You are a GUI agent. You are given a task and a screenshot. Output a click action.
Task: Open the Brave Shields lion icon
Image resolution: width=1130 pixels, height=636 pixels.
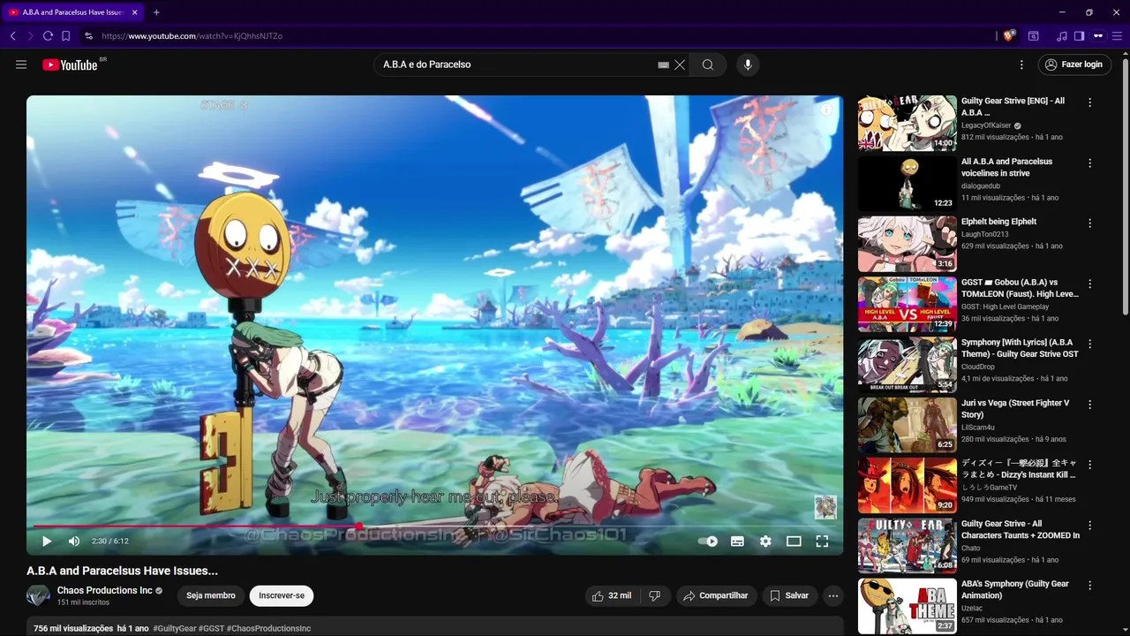tap(1009, 36)
